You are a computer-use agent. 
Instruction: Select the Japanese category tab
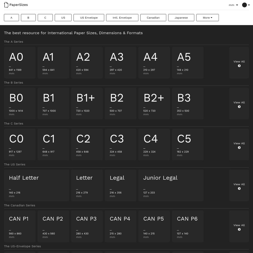(x=181, y=18)
